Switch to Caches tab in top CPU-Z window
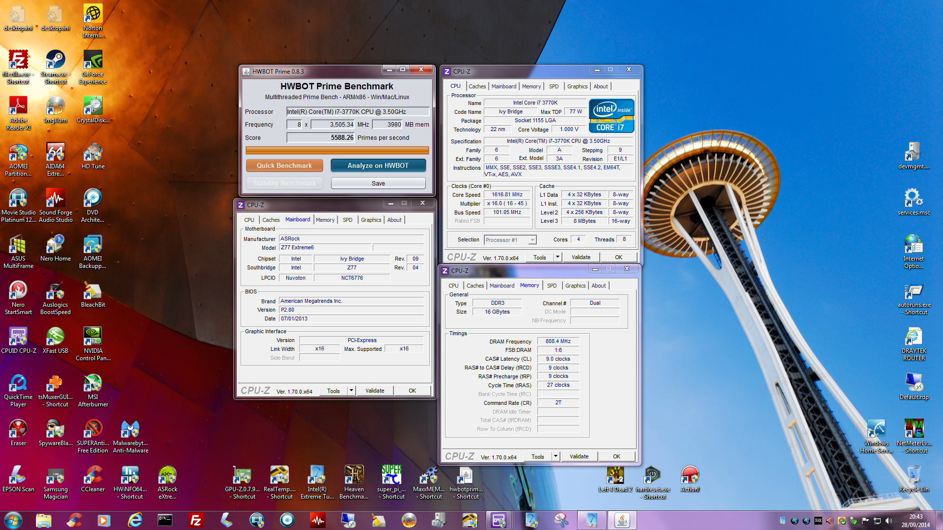 click(x=477, y=86)
